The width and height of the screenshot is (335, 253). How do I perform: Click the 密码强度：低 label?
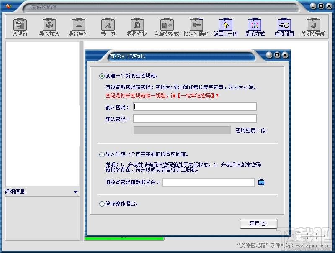(250, 130)
